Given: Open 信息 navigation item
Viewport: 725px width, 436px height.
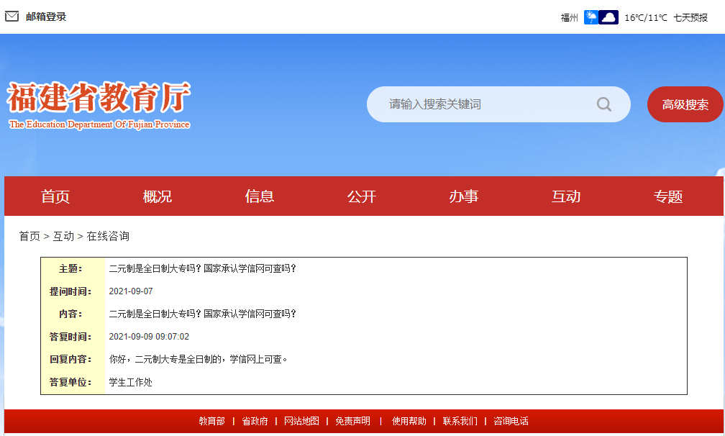Looking at the screenshot, I should [260, 196].
